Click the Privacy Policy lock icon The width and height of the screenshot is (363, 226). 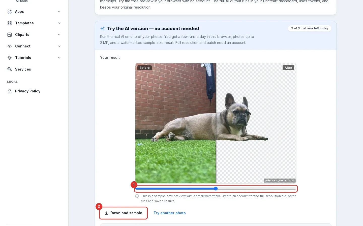pyautogui.click(x=10, y=91)
